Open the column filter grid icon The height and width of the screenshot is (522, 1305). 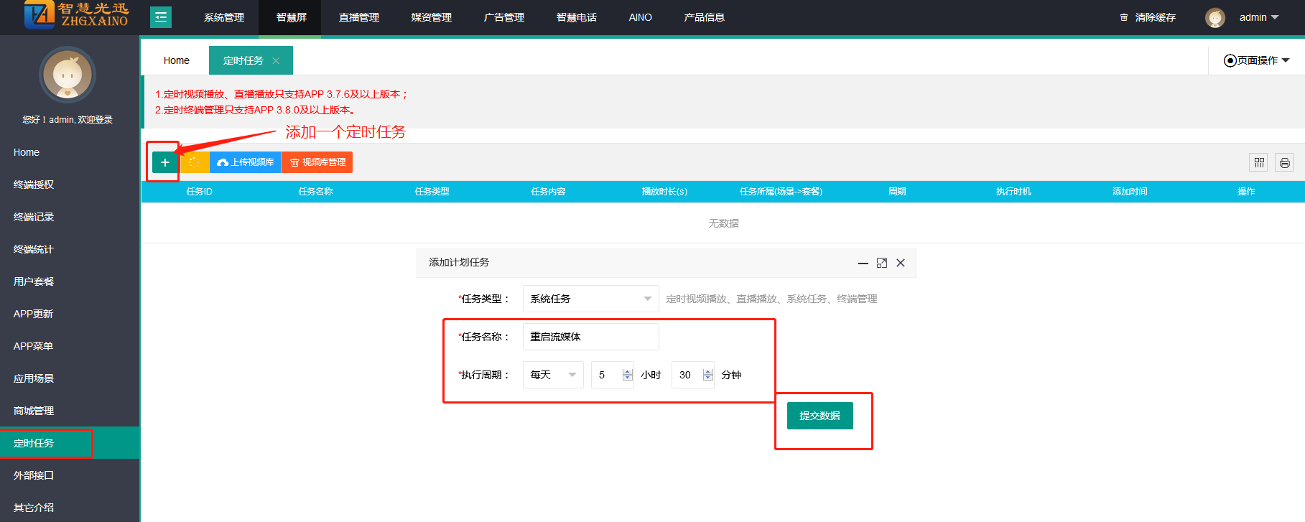1258,162
